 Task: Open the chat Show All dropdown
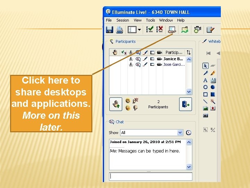point(180,133)
